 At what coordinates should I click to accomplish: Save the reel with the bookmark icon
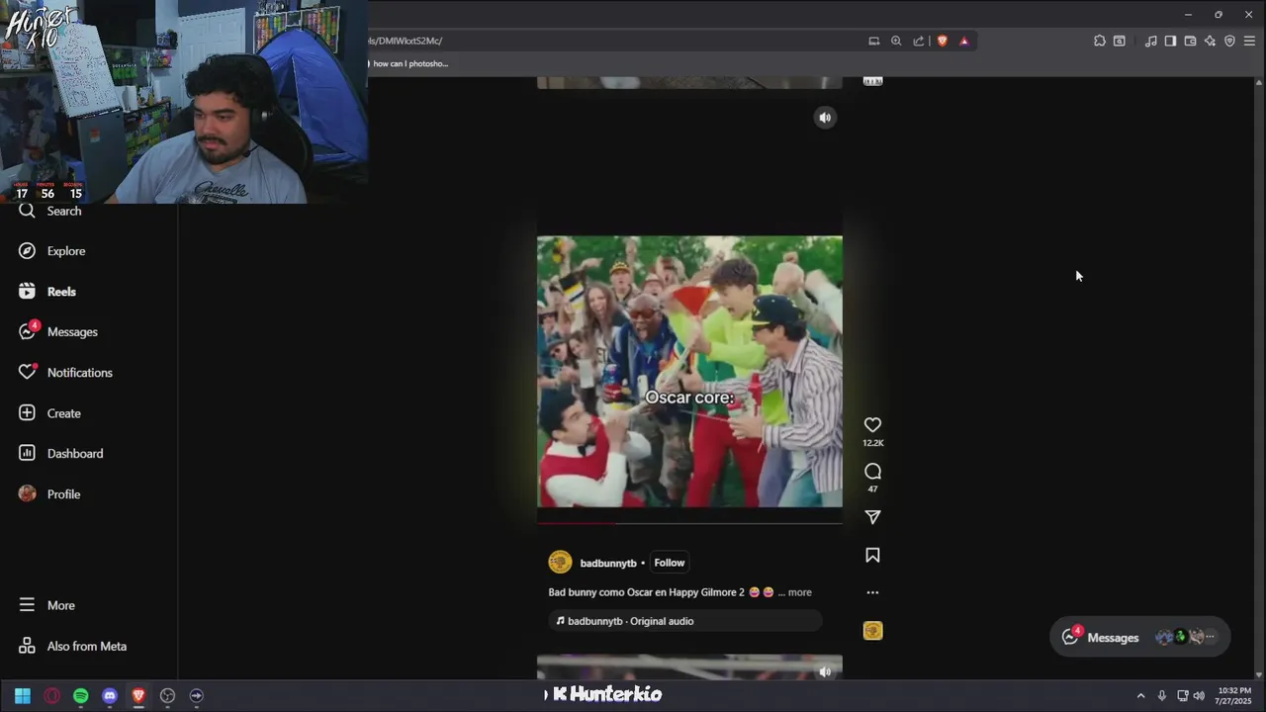point(872,556)
